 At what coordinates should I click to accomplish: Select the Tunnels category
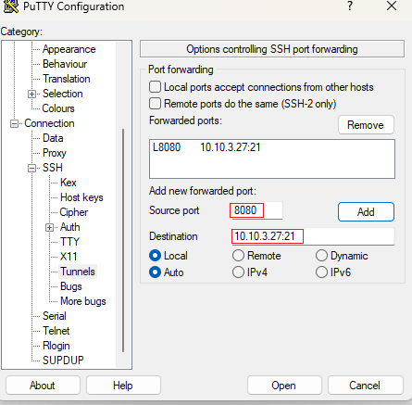coord(78,272)
